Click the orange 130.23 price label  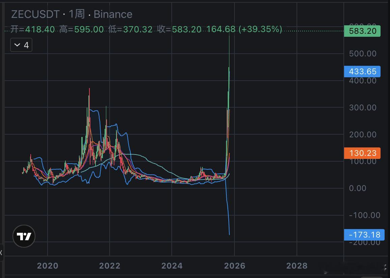click(x=362, y=153)
